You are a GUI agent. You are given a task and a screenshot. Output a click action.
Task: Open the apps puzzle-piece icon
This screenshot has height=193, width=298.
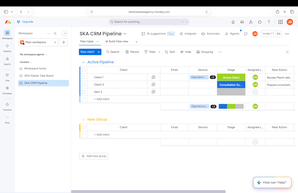(x=260, y=22)
